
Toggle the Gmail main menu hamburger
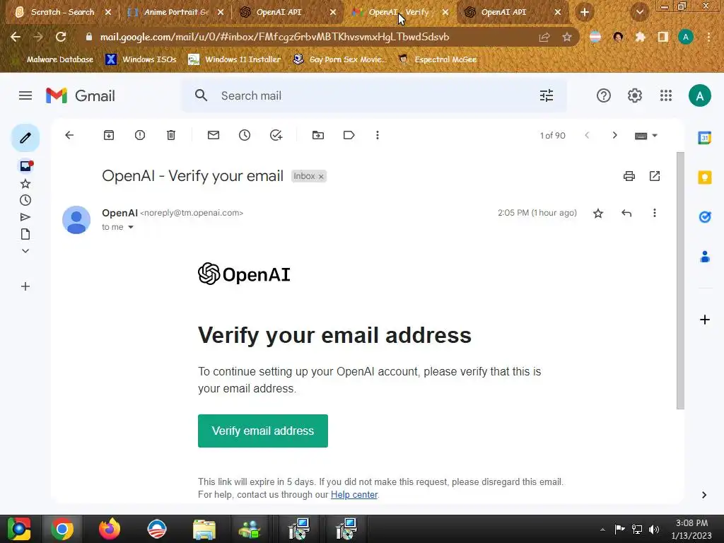25,95
